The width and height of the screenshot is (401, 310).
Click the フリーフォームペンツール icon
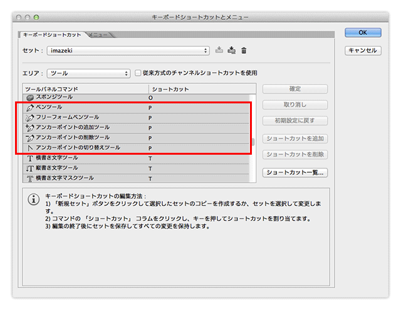click(29, 118)
